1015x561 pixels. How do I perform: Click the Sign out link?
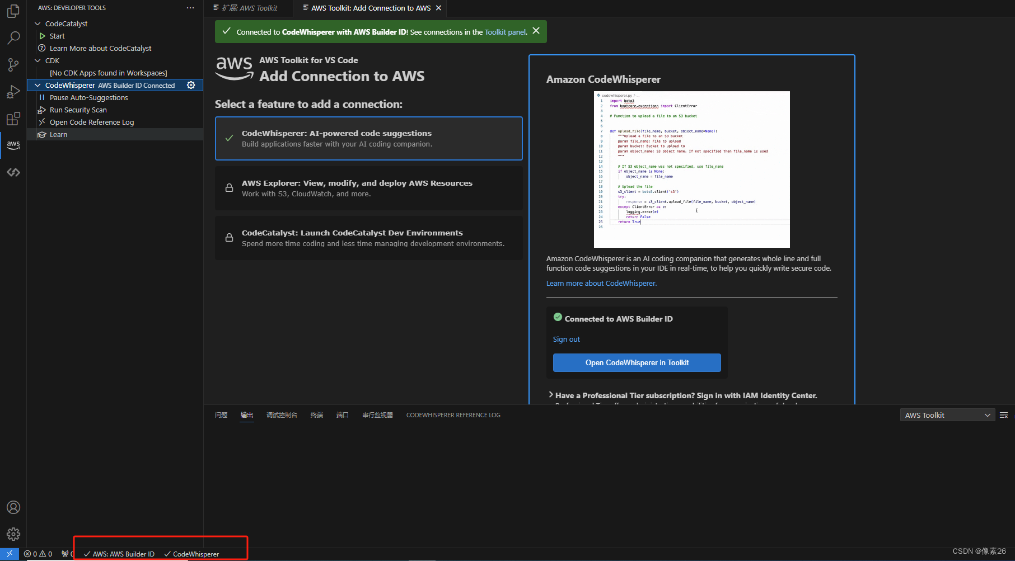(567, 339)
